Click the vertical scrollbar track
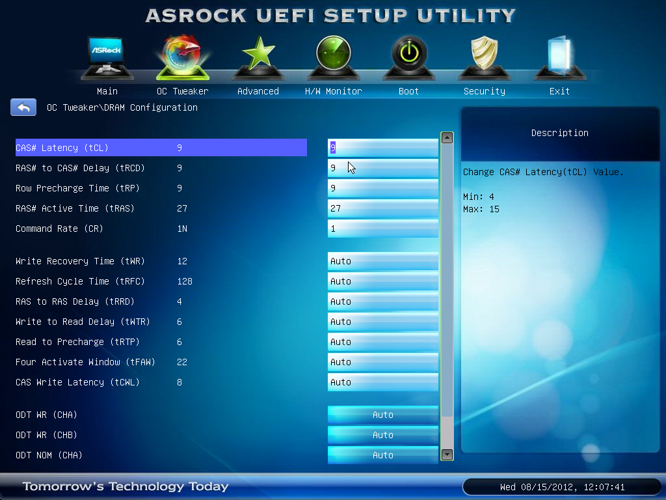 [447, 296]
